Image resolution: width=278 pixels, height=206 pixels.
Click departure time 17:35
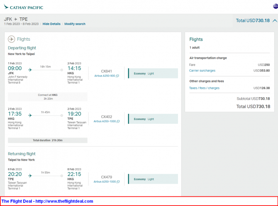(15, 114)
